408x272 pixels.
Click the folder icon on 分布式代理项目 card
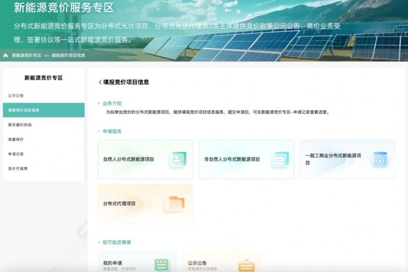tap(174, 204)
